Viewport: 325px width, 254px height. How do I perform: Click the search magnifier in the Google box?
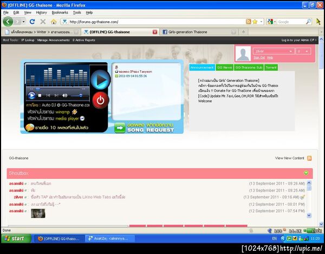click(x=308, y=22)
